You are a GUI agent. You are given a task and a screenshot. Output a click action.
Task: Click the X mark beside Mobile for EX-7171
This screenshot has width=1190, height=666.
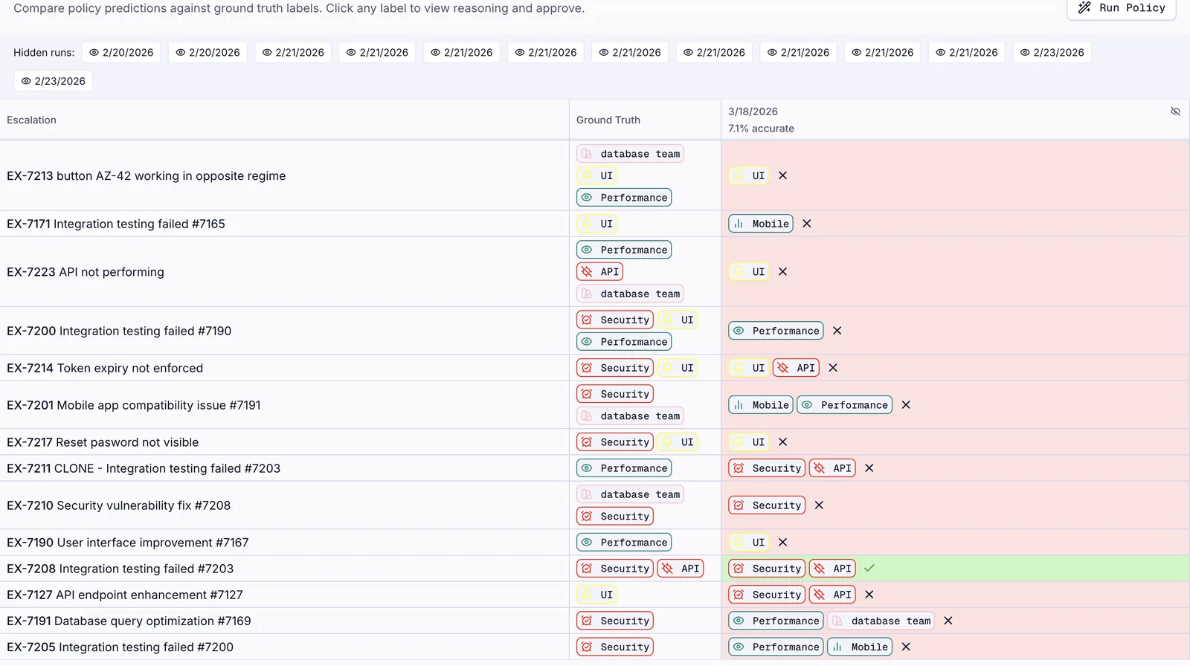coord(807,224)
